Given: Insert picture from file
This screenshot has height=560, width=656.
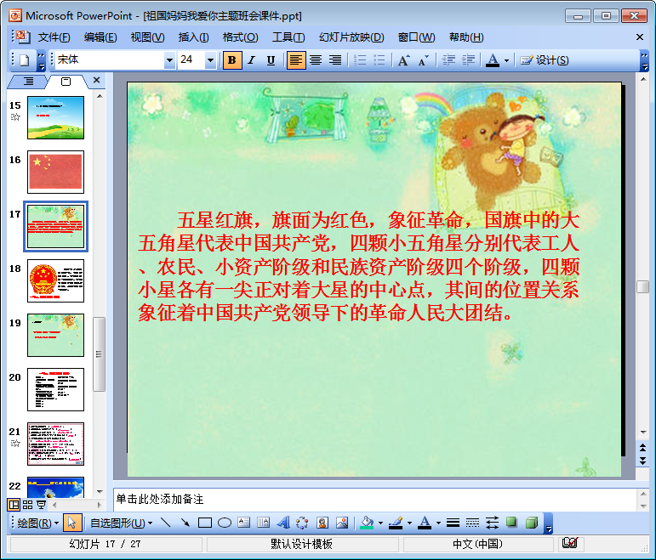Looking at the screenshot, I should (x=342, y=523).
